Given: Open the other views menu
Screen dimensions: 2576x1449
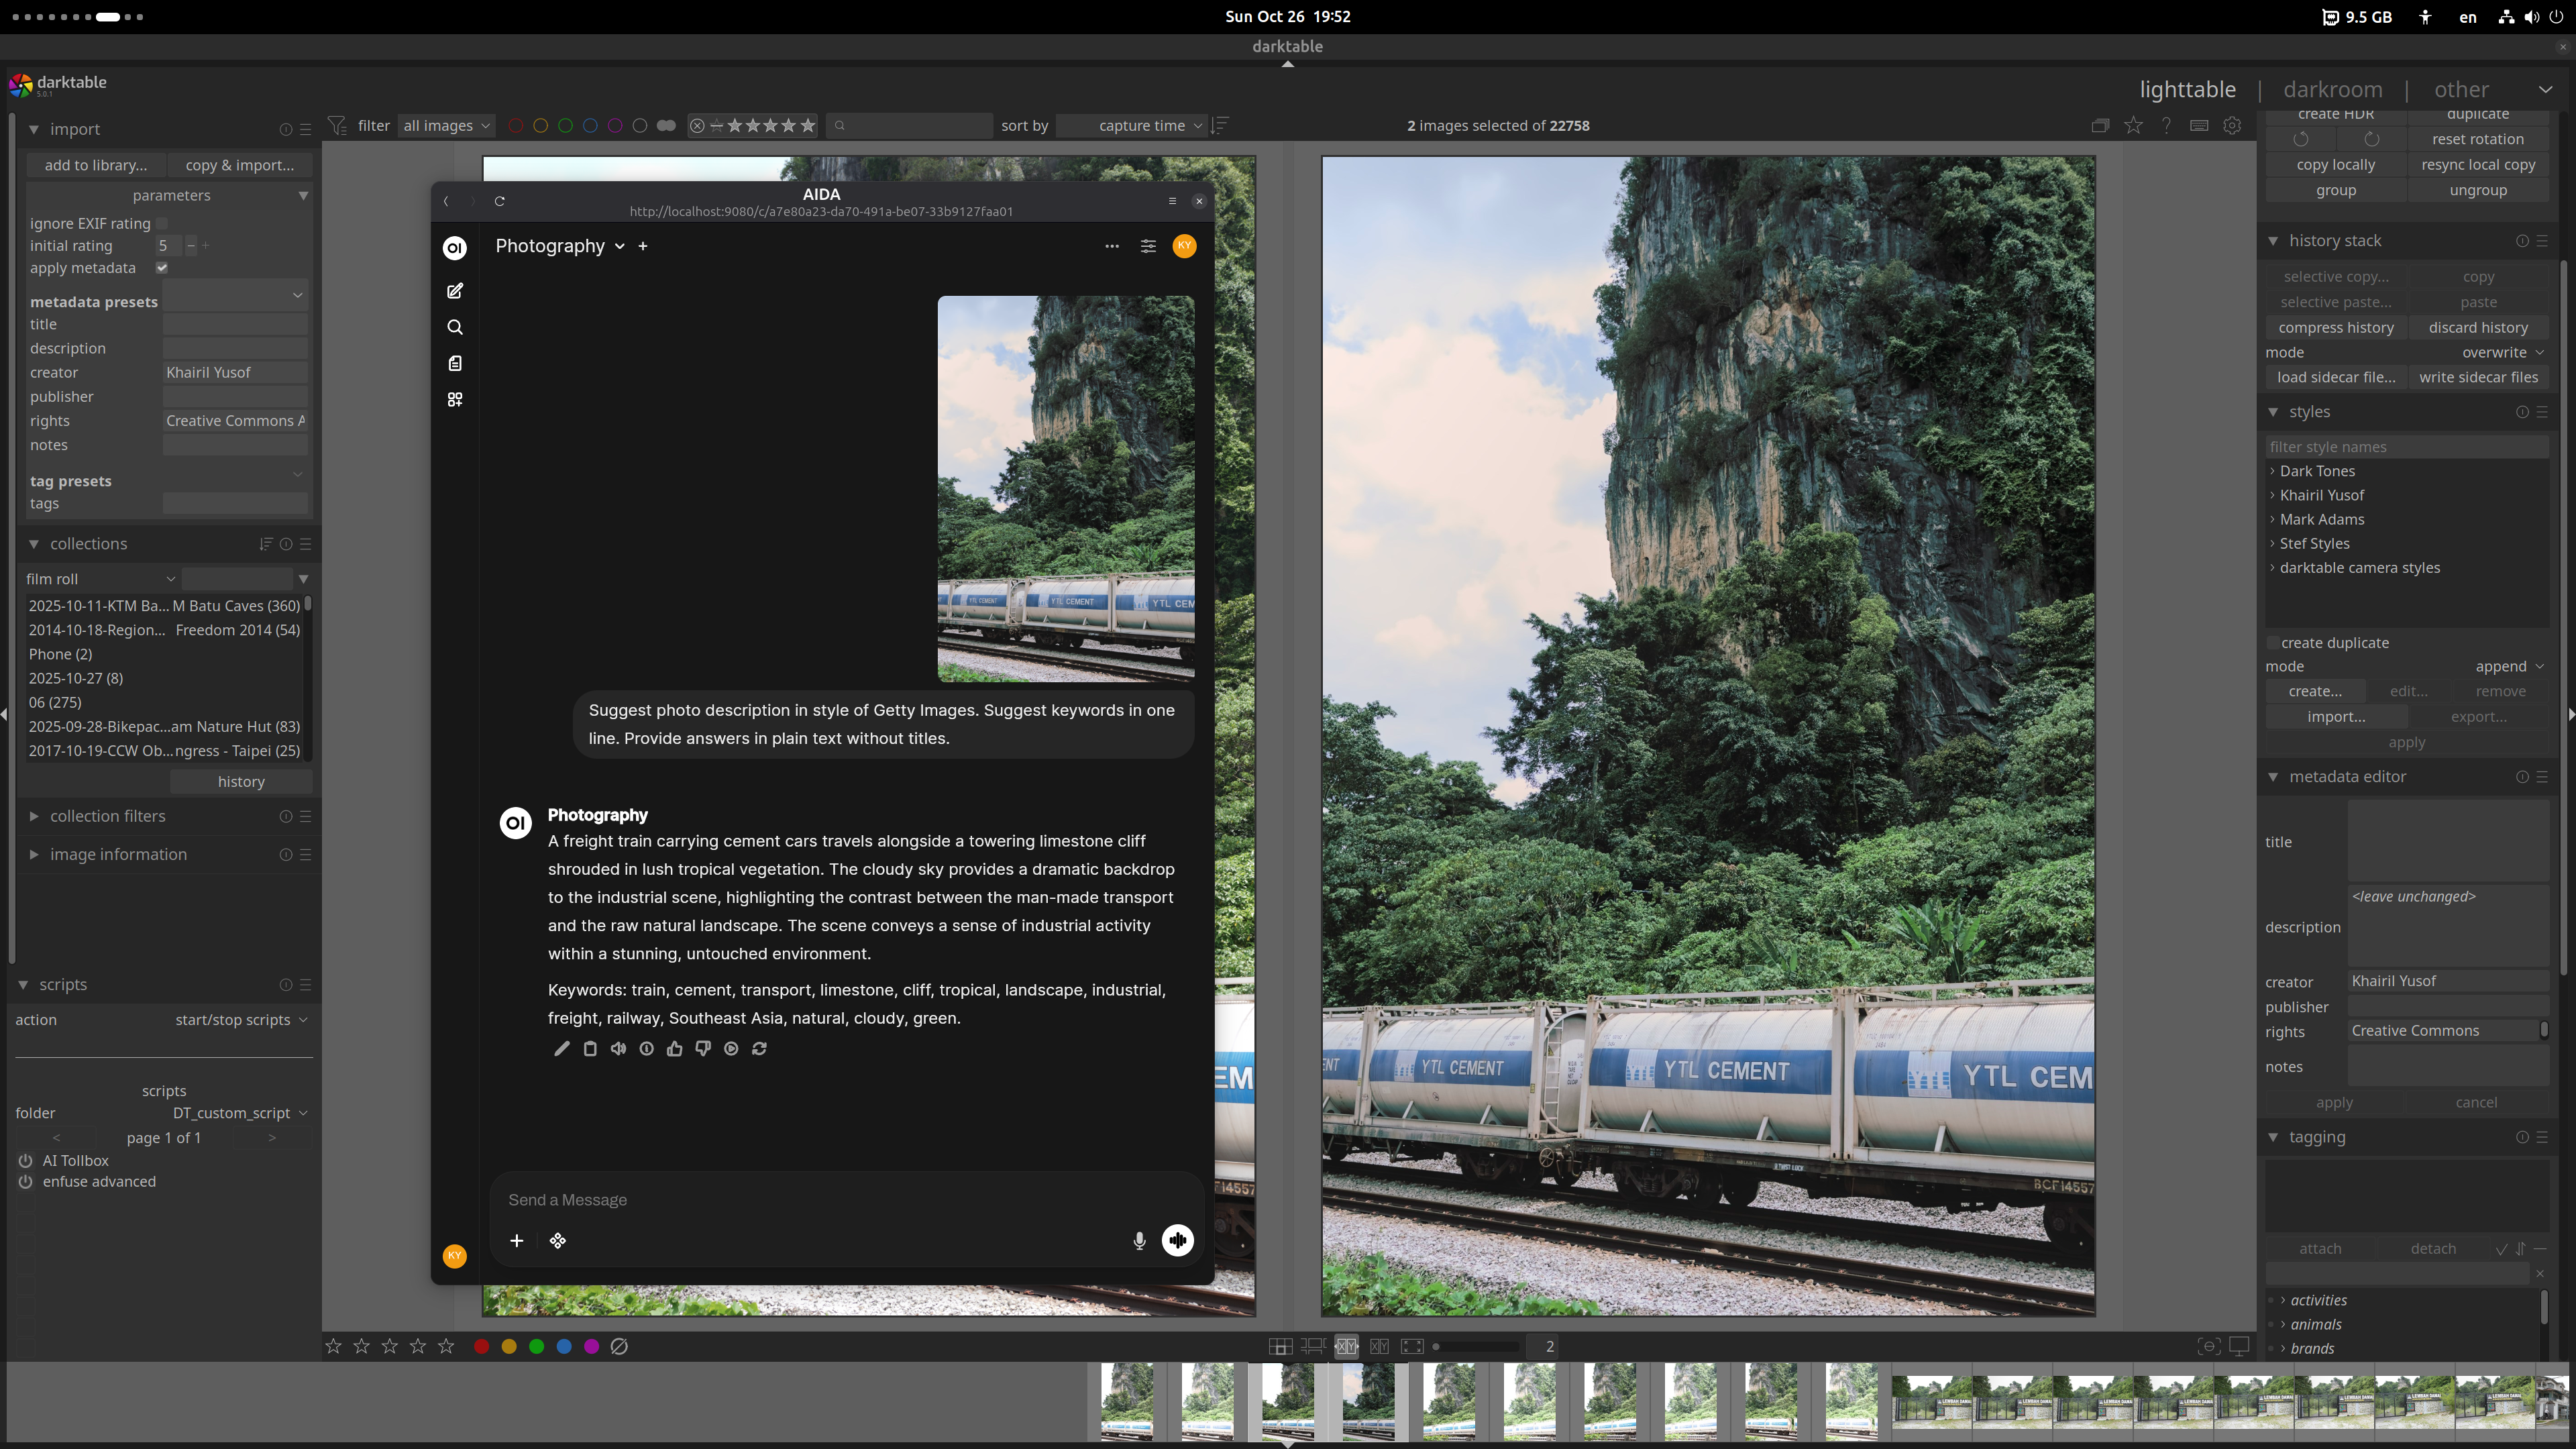Looking at the screenshot, I should click(x=2461, y=89).
